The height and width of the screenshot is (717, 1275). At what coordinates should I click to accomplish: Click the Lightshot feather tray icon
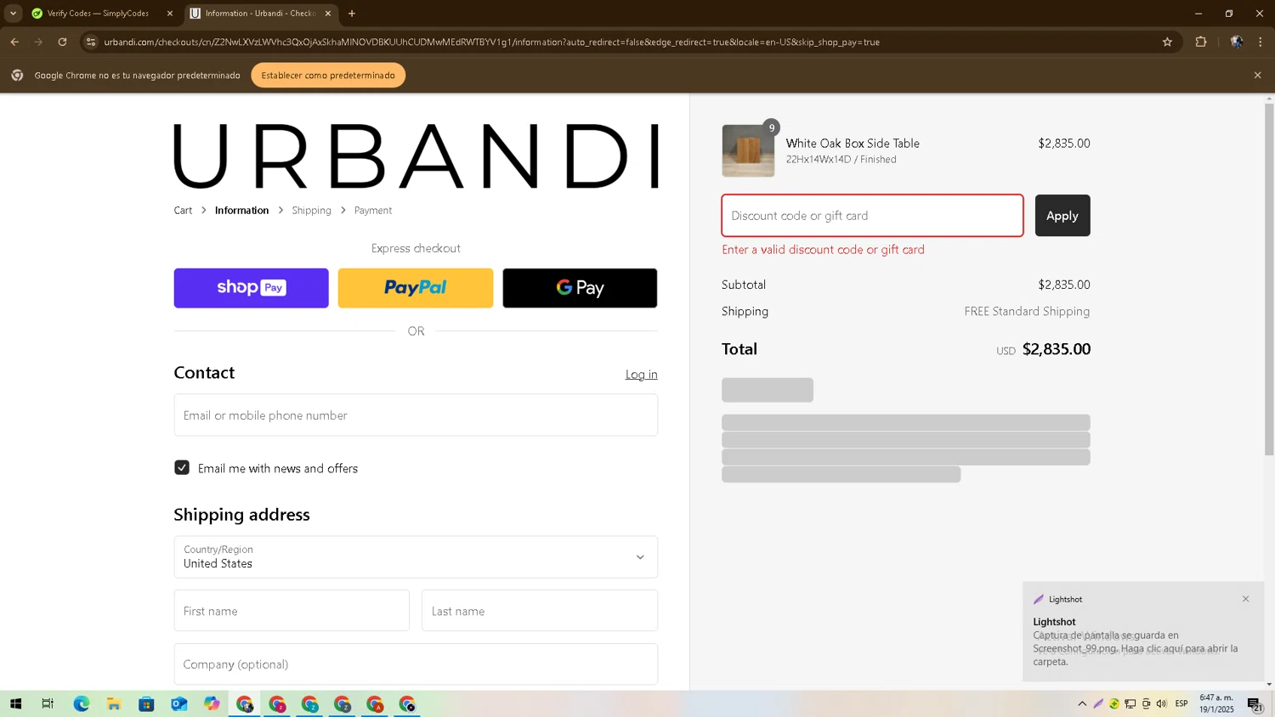pos(1098,704)
